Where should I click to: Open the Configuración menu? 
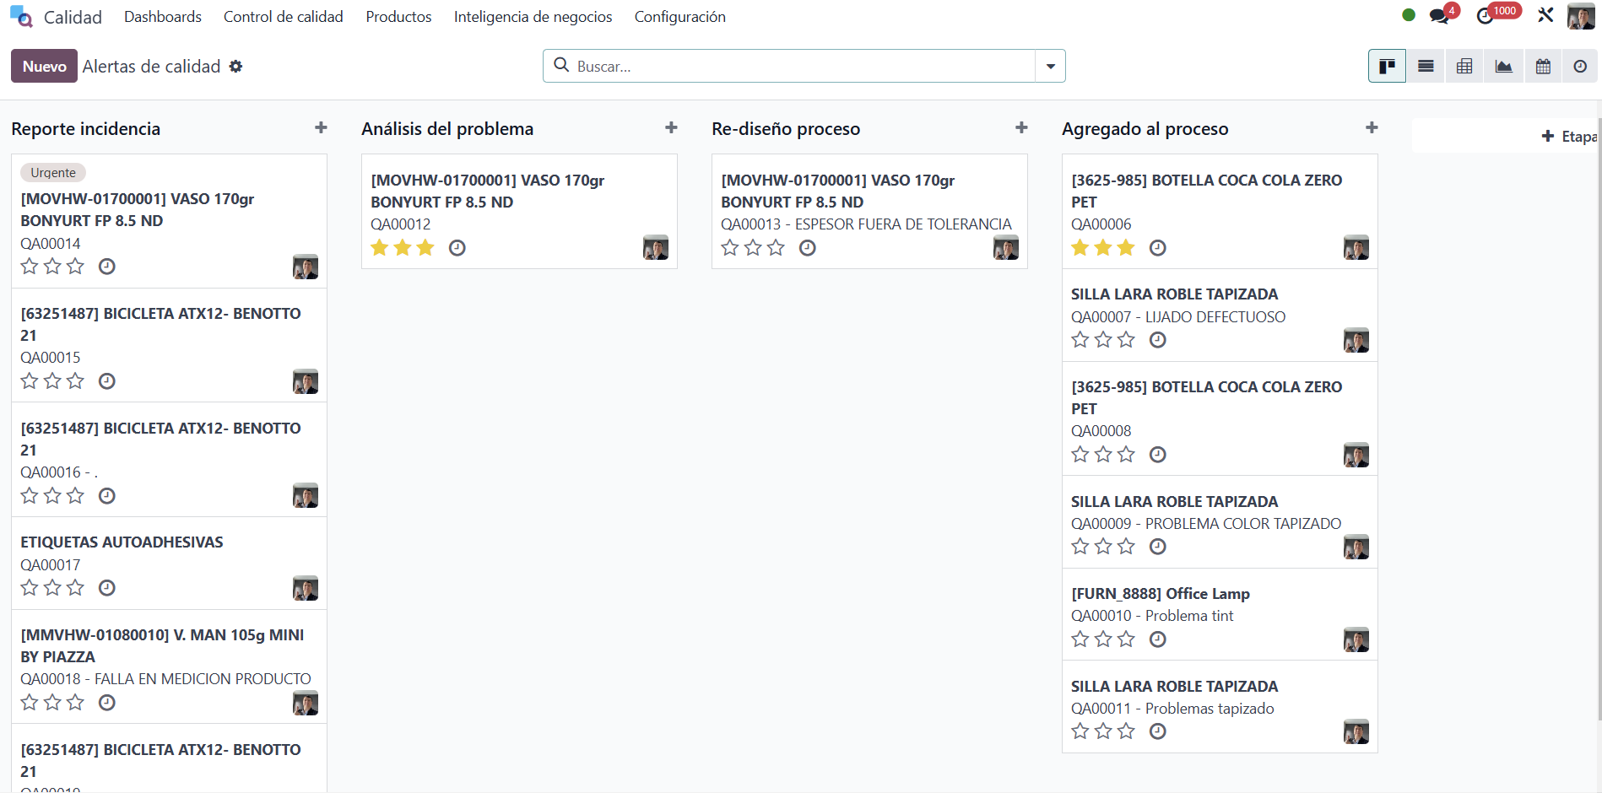click(x=679, y=17)
